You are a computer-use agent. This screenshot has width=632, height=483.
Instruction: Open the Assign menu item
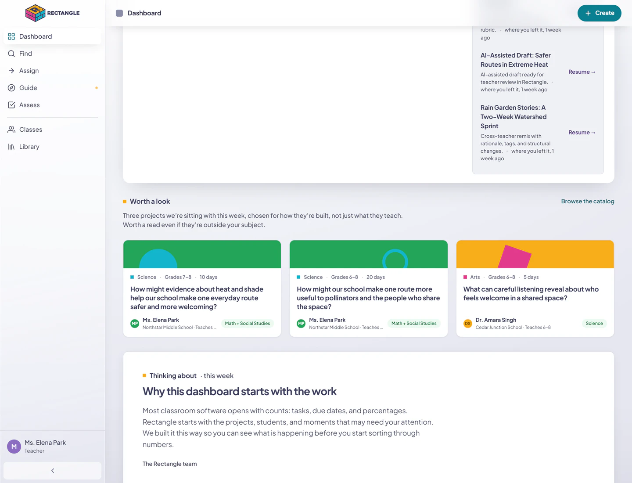(53, 71)
